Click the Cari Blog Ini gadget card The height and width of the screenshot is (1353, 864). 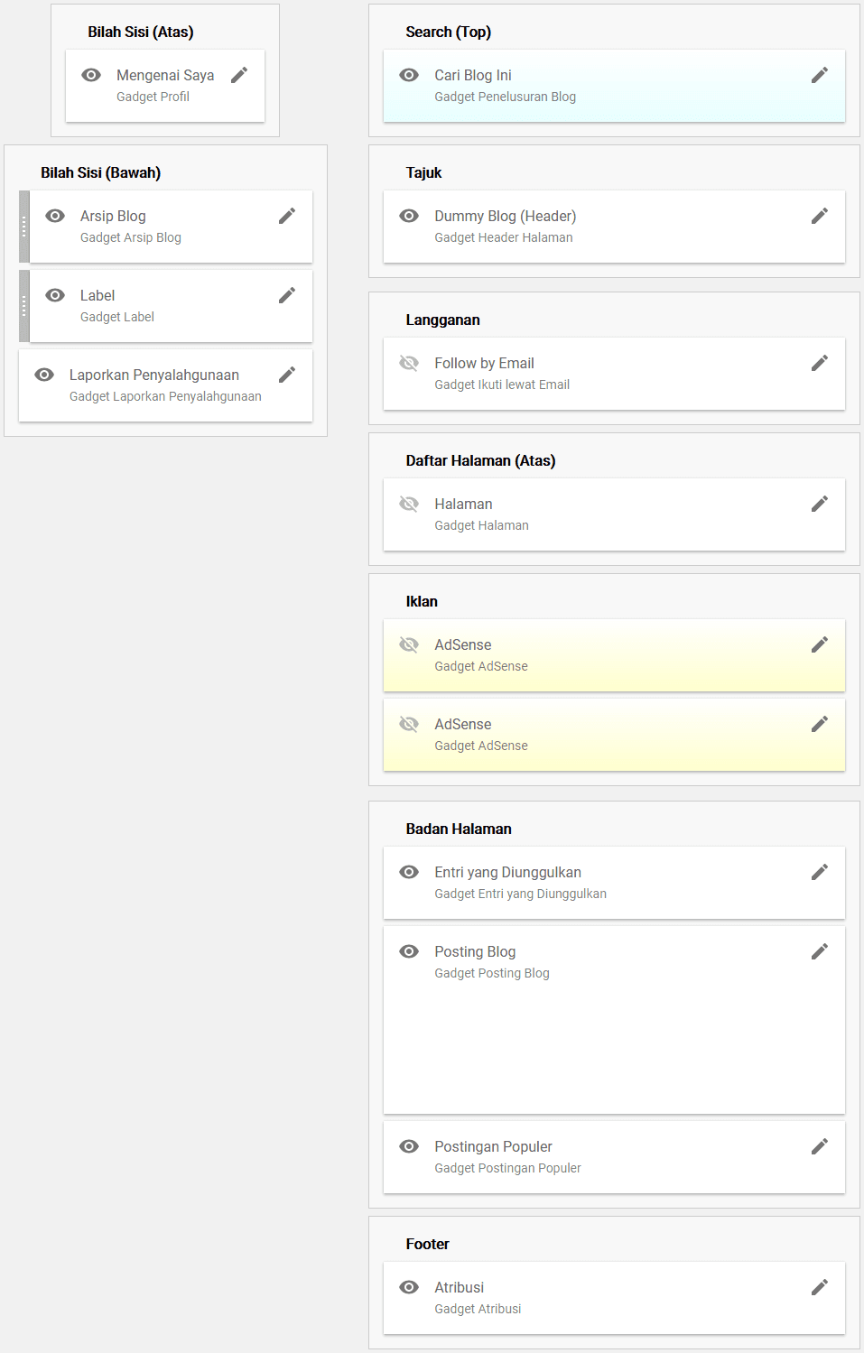[x=614, y=86]
